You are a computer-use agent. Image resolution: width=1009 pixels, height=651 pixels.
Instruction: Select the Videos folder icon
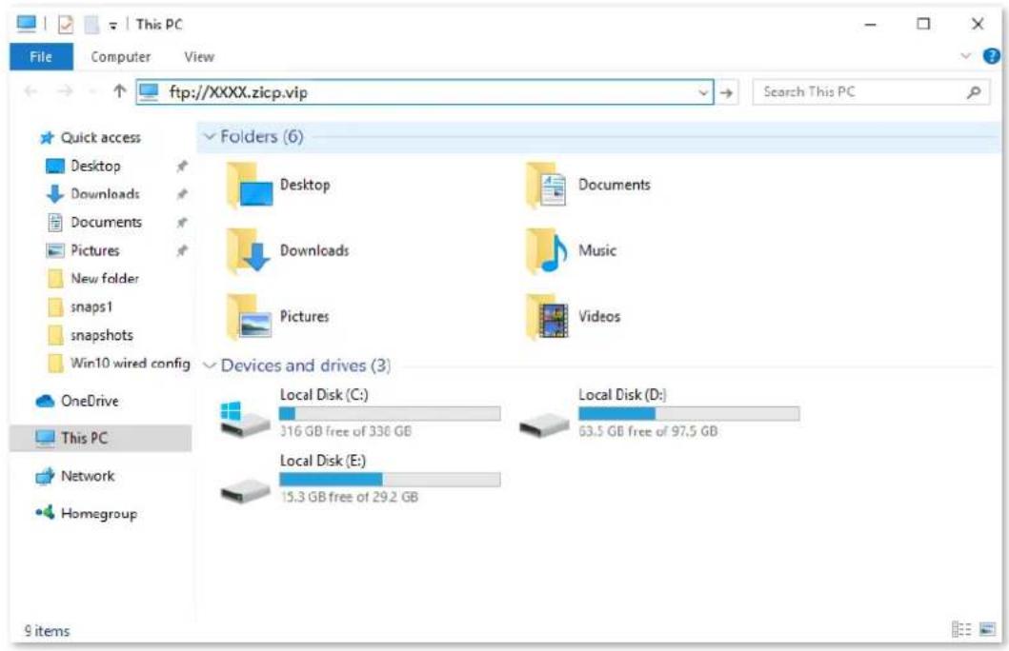(x=546, y=317)
